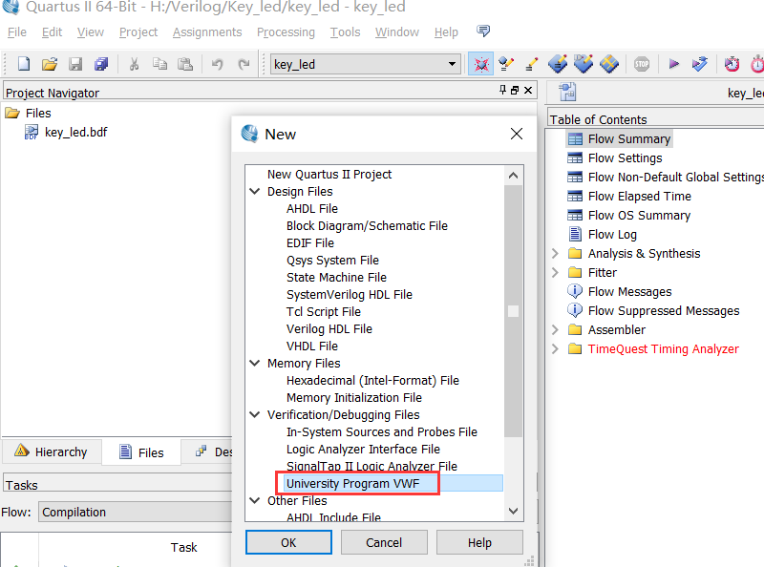Collapse the Other Files category
Screen dimensions: 764x567
click(254, 501)
